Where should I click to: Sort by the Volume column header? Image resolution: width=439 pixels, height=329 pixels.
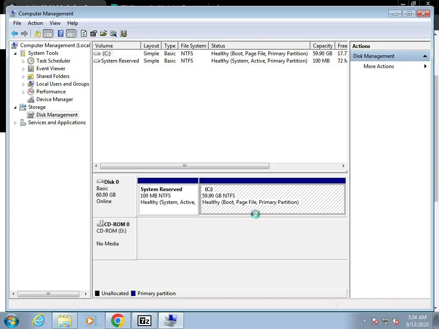(x=117, y=45)
